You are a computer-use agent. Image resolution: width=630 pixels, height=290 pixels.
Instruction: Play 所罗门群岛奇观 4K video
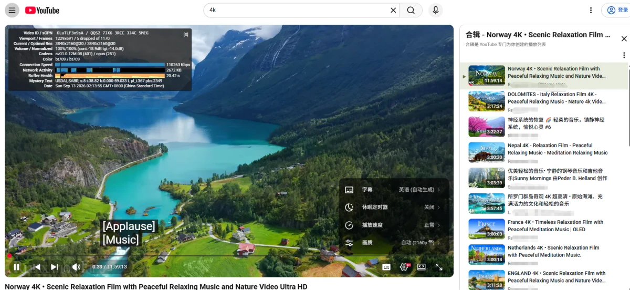coord(555,200)
